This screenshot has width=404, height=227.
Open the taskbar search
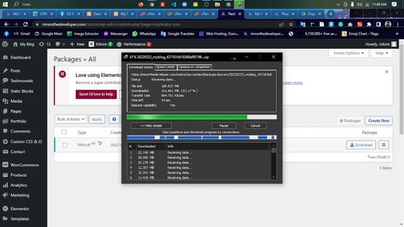(16, 4)
